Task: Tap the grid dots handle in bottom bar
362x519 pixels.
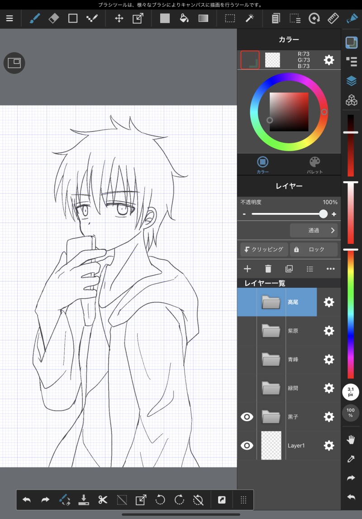Action: coord(243,500)
